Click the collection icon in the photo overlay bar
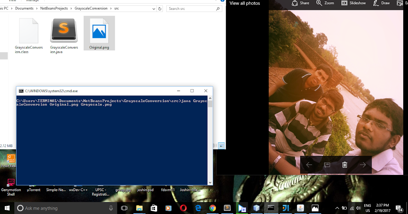Image resolution: width=408 pixels, height=214 pixels. pos(327,165)
